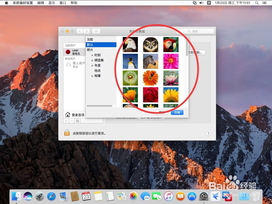The image size is (272, 204).
Task: Expand the 时刻 disclosure triangle
Action: (x=92, y=55)
